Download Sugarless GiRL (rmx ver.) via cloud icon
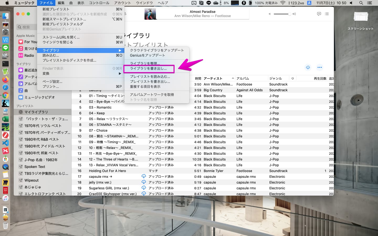 click(144, 188)
